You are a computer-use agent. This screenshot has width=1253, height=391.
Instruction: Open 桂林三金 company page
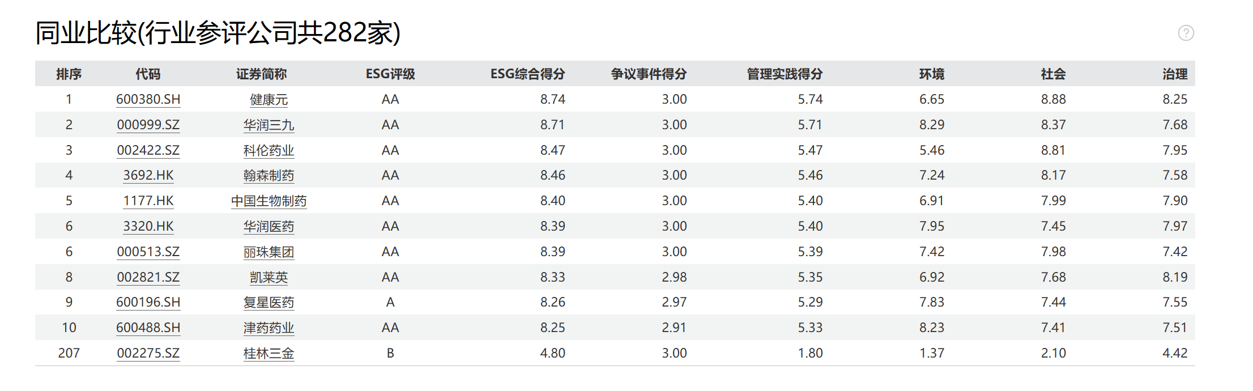(x=268, y=354)
